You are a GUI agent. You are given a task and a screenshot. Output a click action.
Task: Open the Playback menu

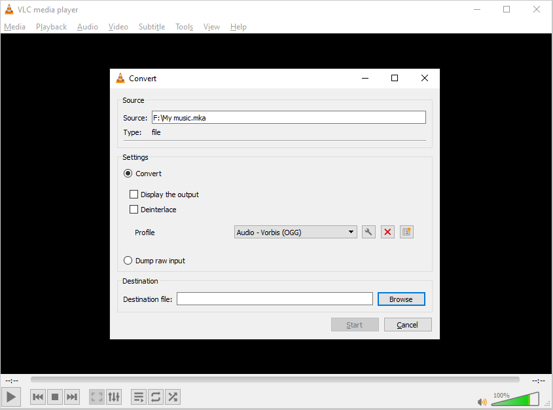[51, 27]
